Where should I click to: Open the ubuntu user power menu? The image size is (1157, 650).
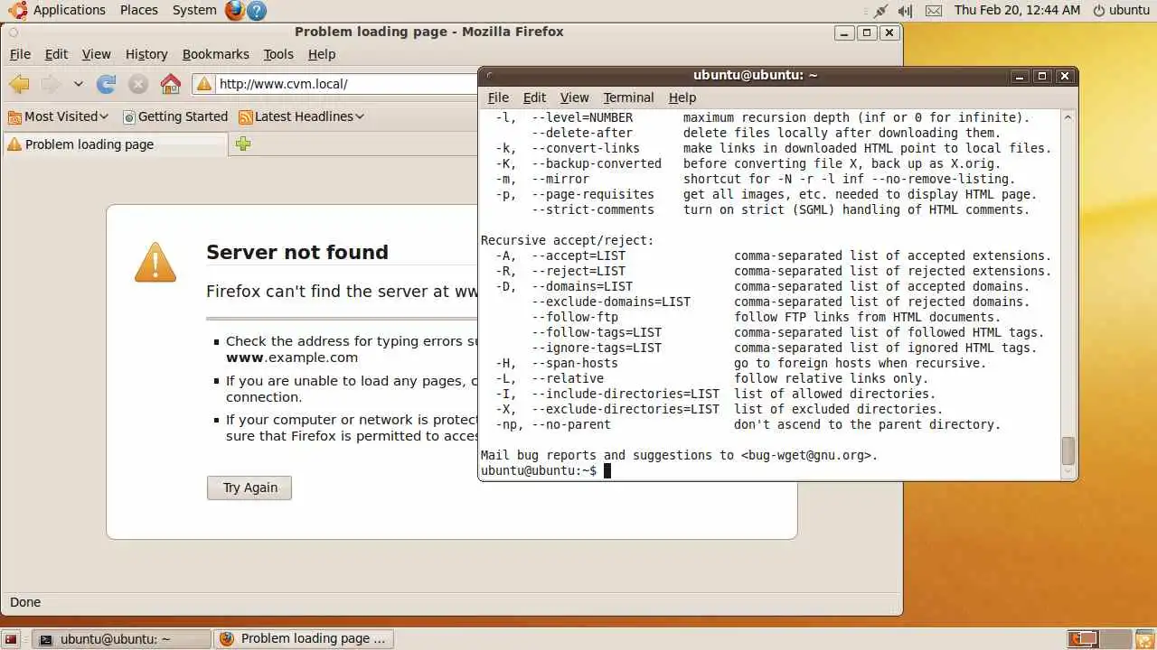(x=1121, y=10)
